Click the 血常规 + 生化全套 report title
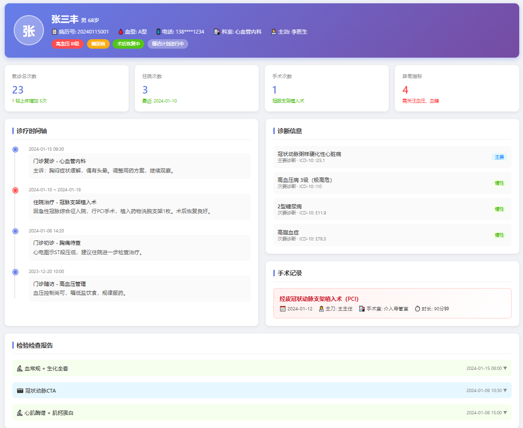The height and width of the screenshot is (428, 523). (46, 368)
